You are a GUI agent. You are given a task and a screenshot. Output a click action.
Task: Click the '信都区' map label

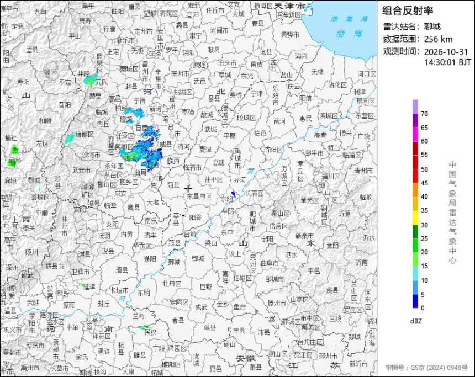pyautogui.click(x=85, y=134)
